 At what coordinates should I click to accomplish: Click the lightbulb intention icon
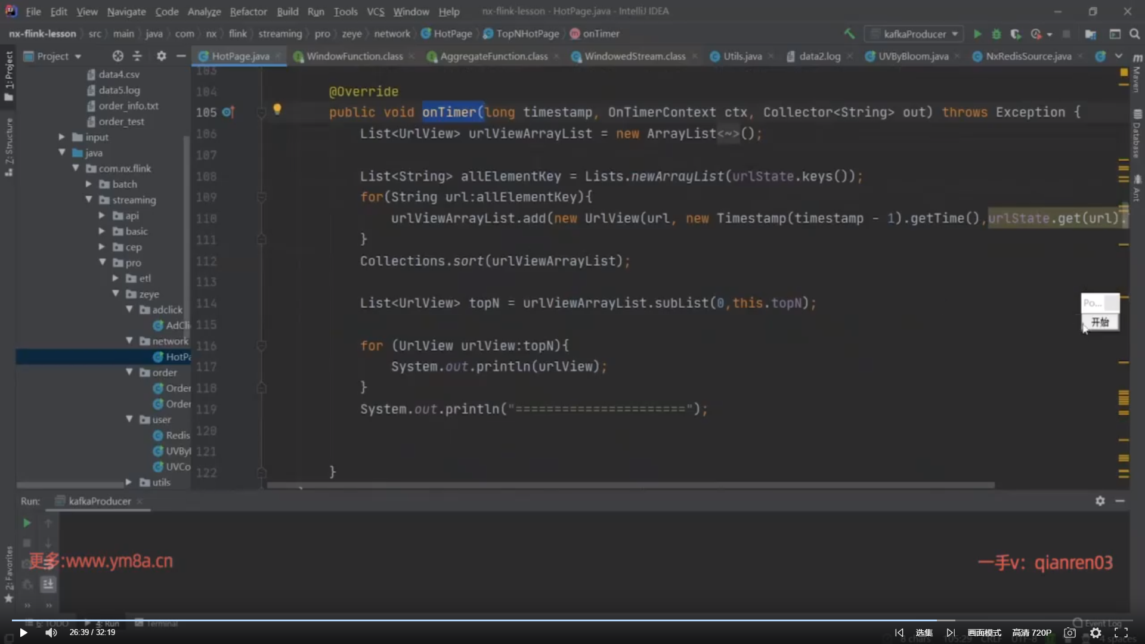point(277,109)
